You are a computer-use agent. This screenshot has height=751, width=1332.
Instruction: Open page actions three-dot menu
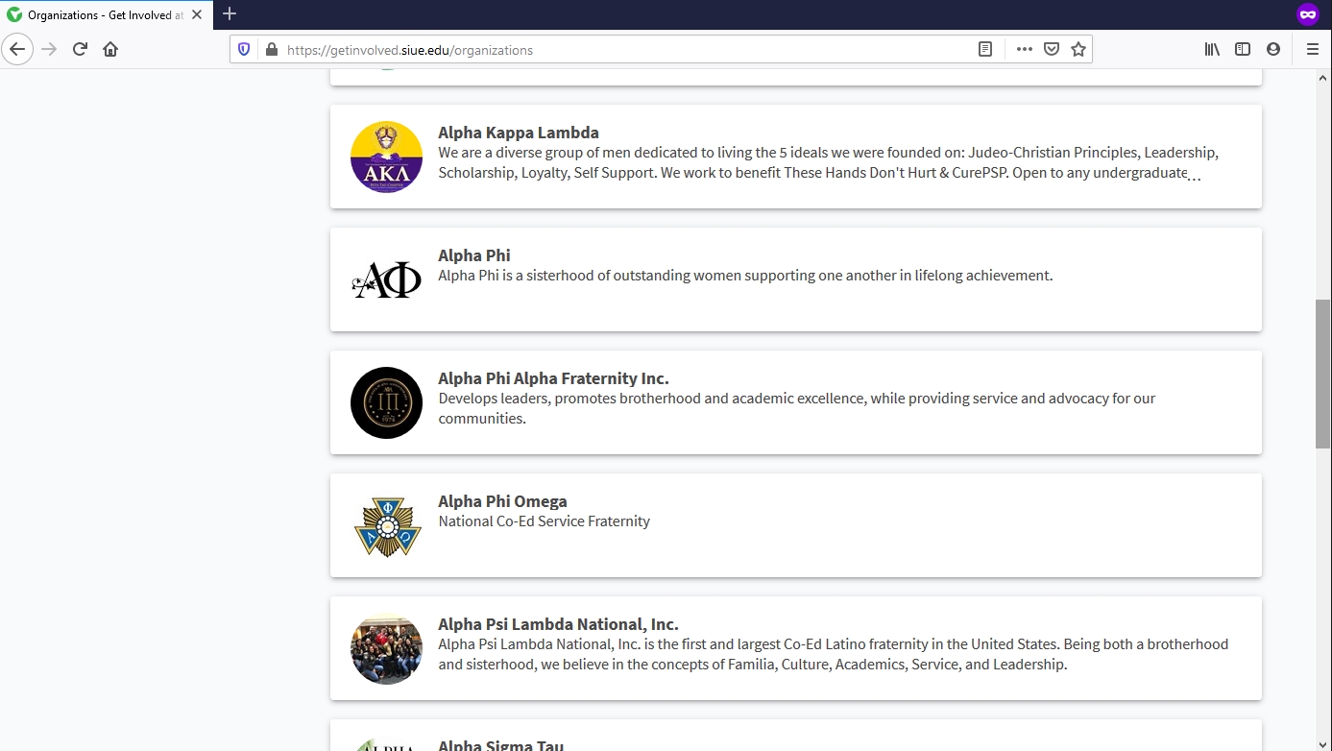(1024, 49)
